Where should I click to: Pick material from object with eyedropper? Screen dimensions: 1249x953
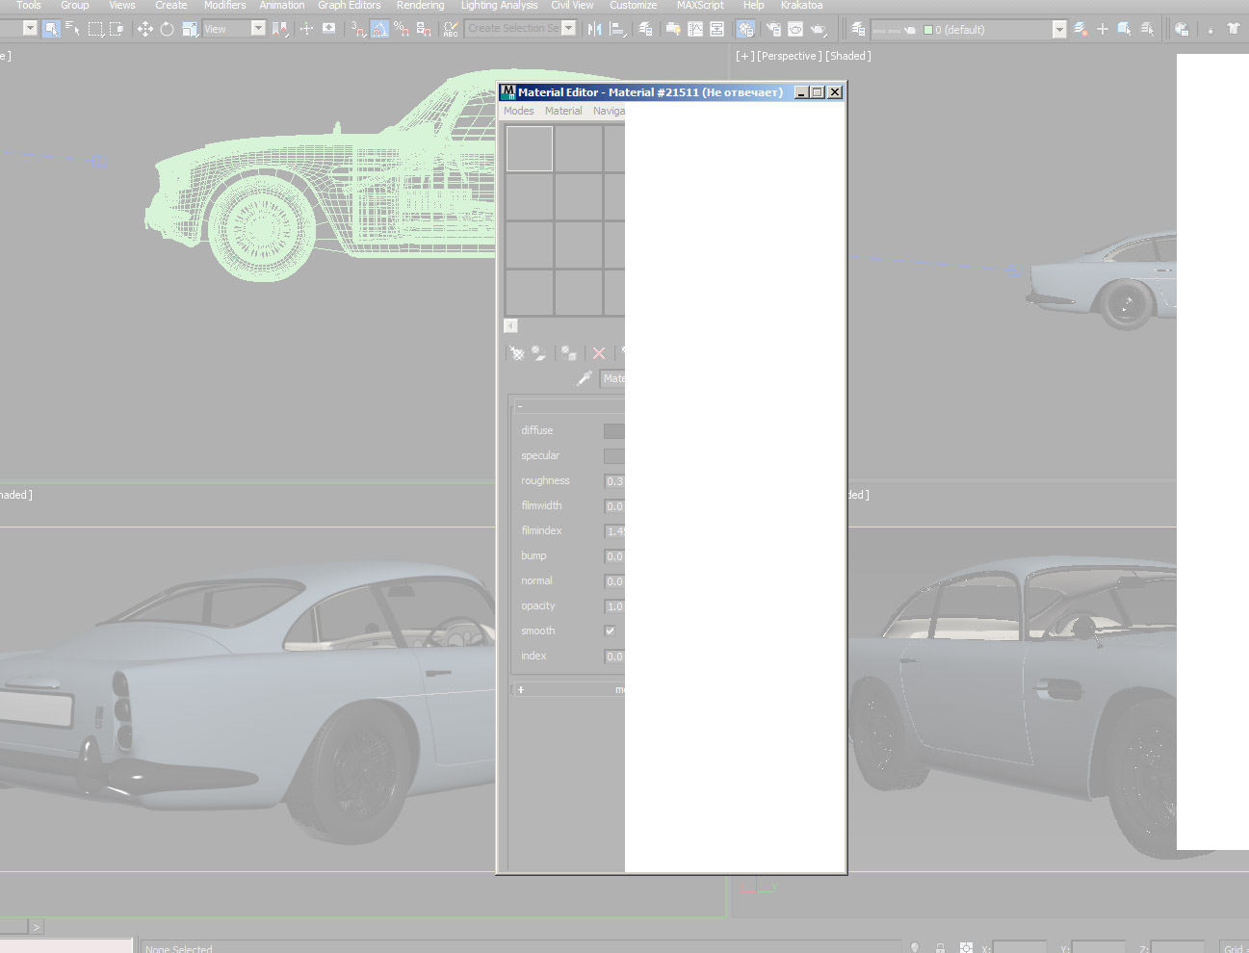pos(584,378)
